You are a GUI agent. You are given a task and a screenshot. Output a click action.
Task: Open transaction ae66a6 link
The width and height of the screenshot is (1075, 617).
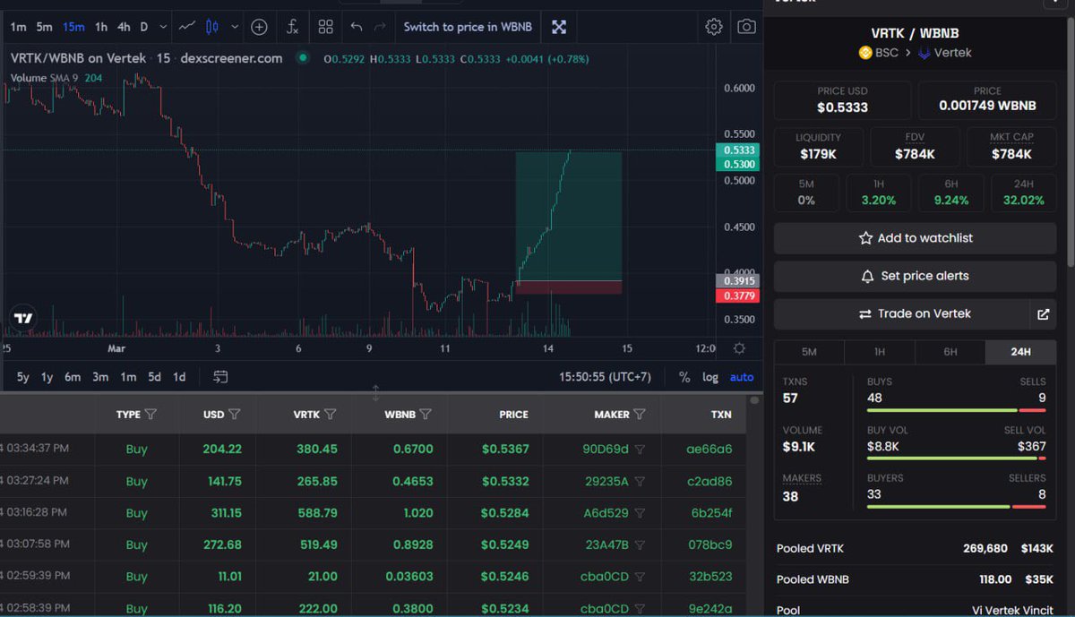(711, 450)
